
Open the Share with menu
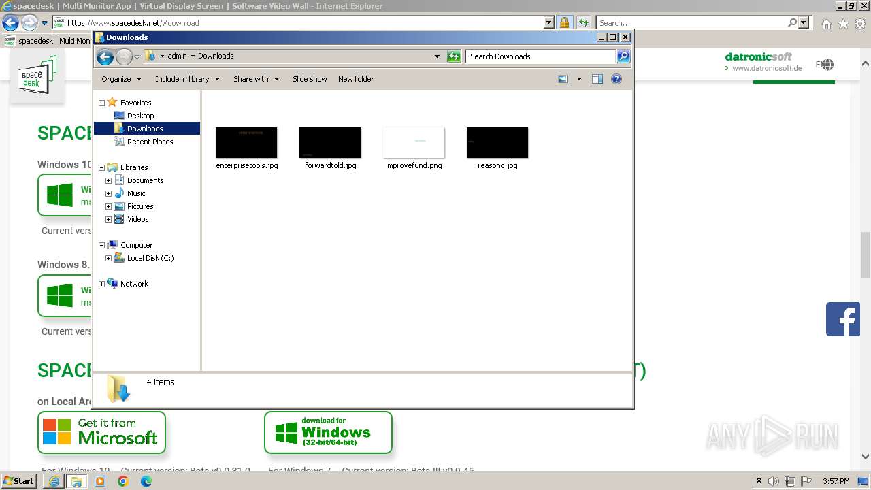point(256,79)
